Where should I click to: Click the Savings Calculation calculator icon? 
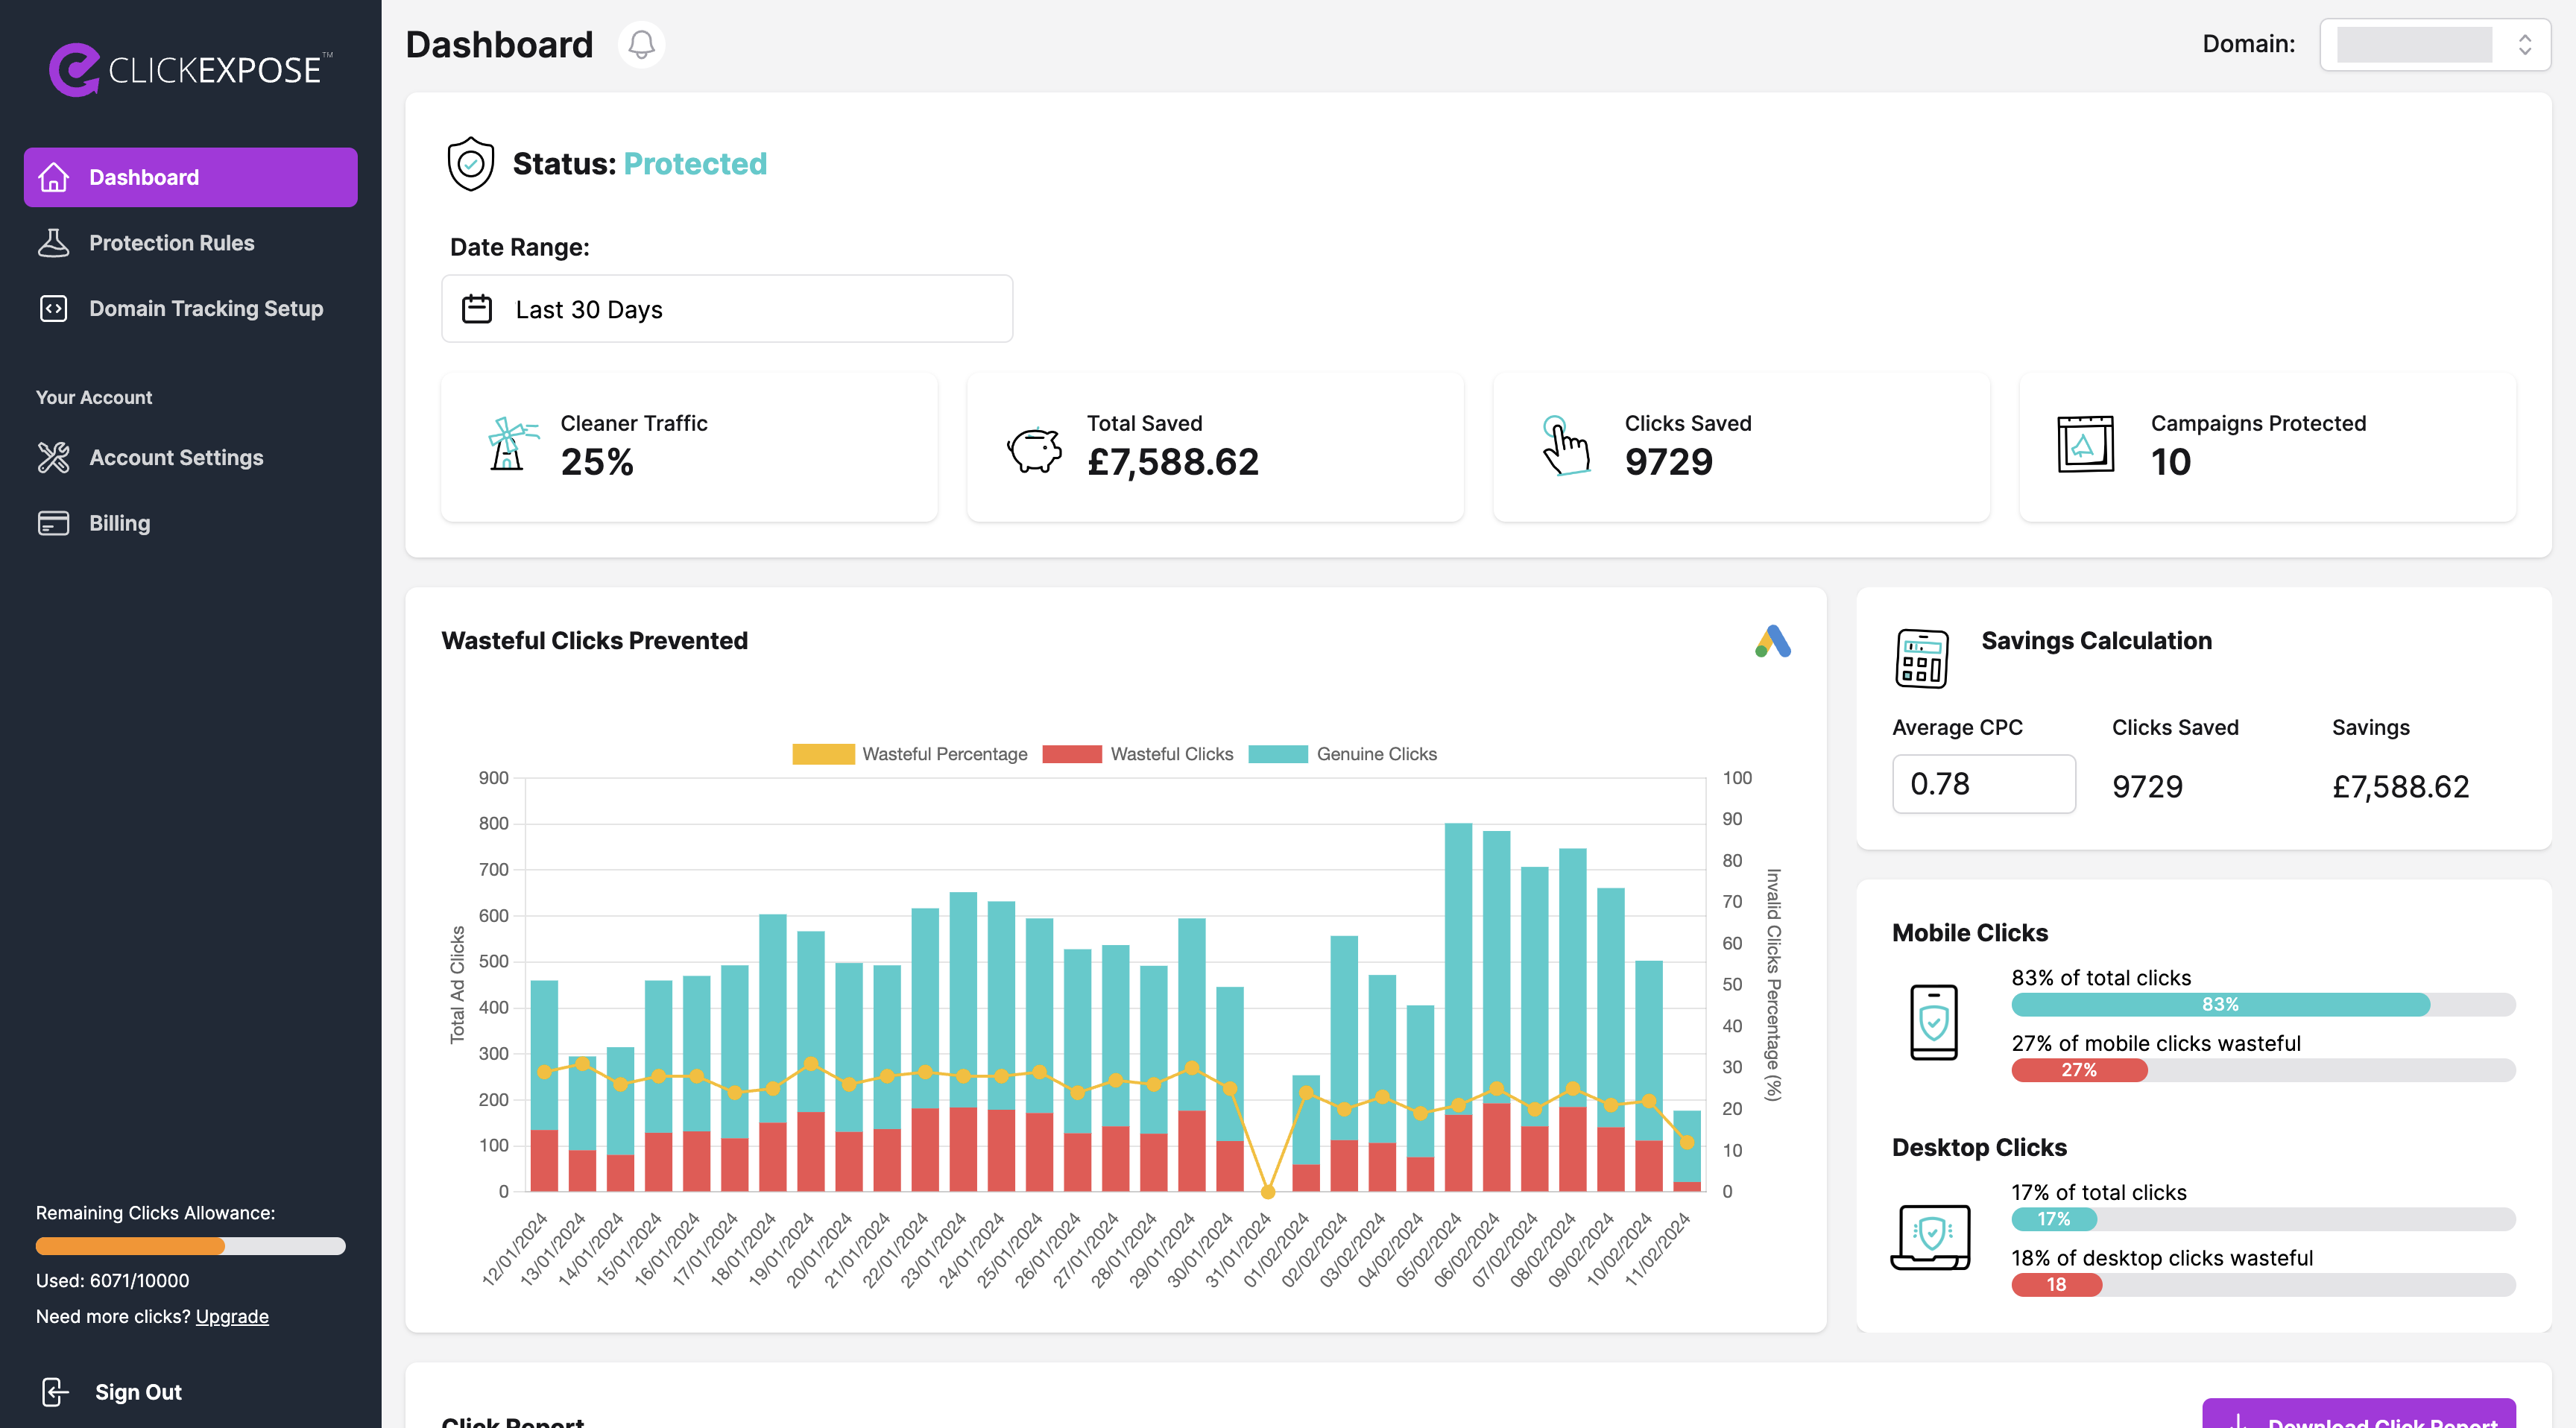click(1921, 658)
